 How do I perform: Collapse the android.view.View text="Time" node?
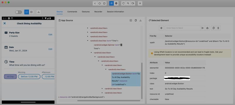88,41
